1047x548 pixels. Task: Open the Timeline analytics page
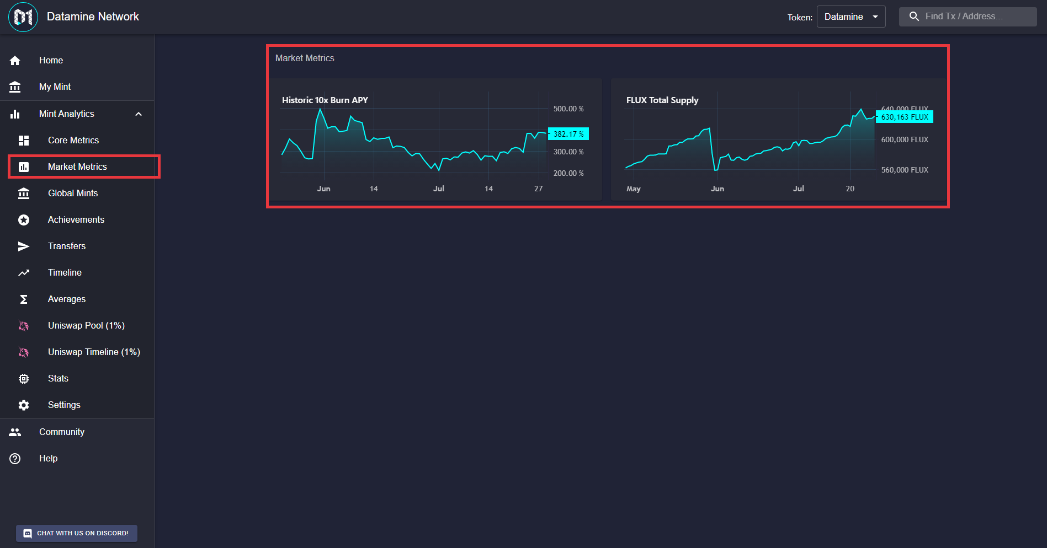pos(77,273)
